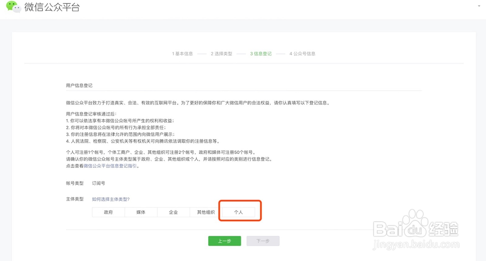The image size is (486, 261).
Task: Click the line starting 4. 人民法院
Action: click(x=143, y=141)
